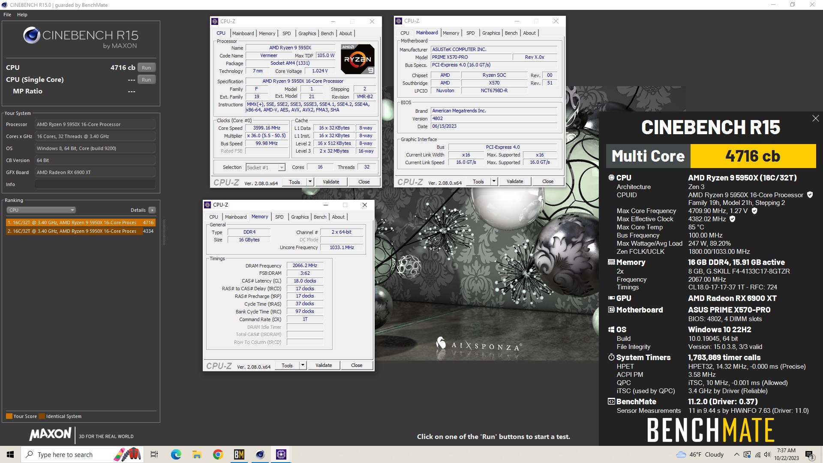This screenshot has width=823, height=463.
Task: Expand Tools dropdown arrow in top-left CPU-Z window
Action: [310, 182]
